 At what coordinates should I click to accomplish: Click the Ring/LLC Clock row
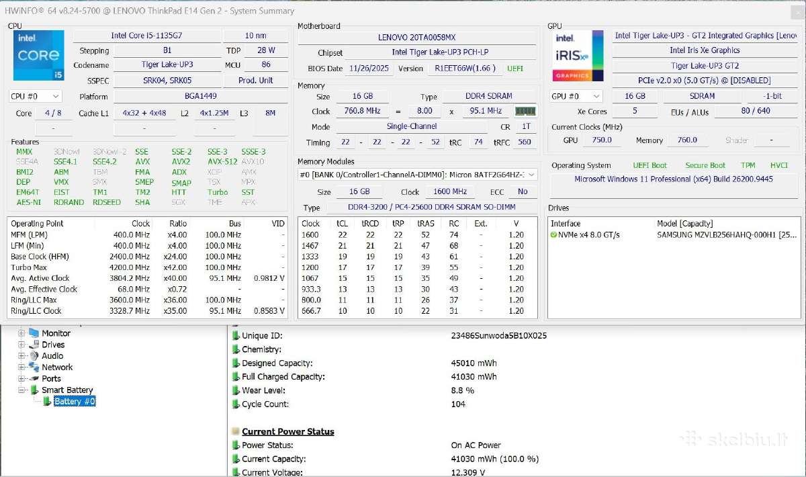pyautogui.click(x=148, y=311)
